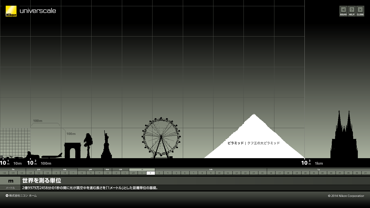
Task: Go to scale exponent 12
Action: pyautogui.click(x=236, y=173)
